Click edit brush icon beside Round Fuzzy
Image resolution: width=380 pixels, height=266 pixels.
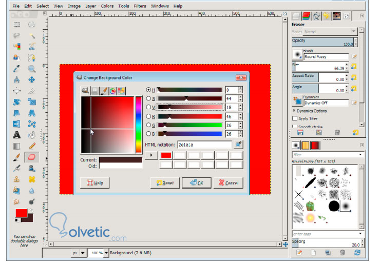point(354,56)
